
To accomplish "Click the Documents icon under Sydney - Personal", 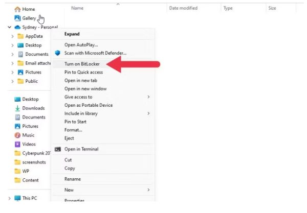I will (x=20, y=54).
